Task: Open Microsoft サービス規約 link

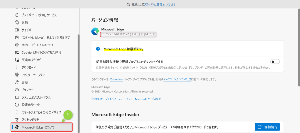Action: [148, 99]
